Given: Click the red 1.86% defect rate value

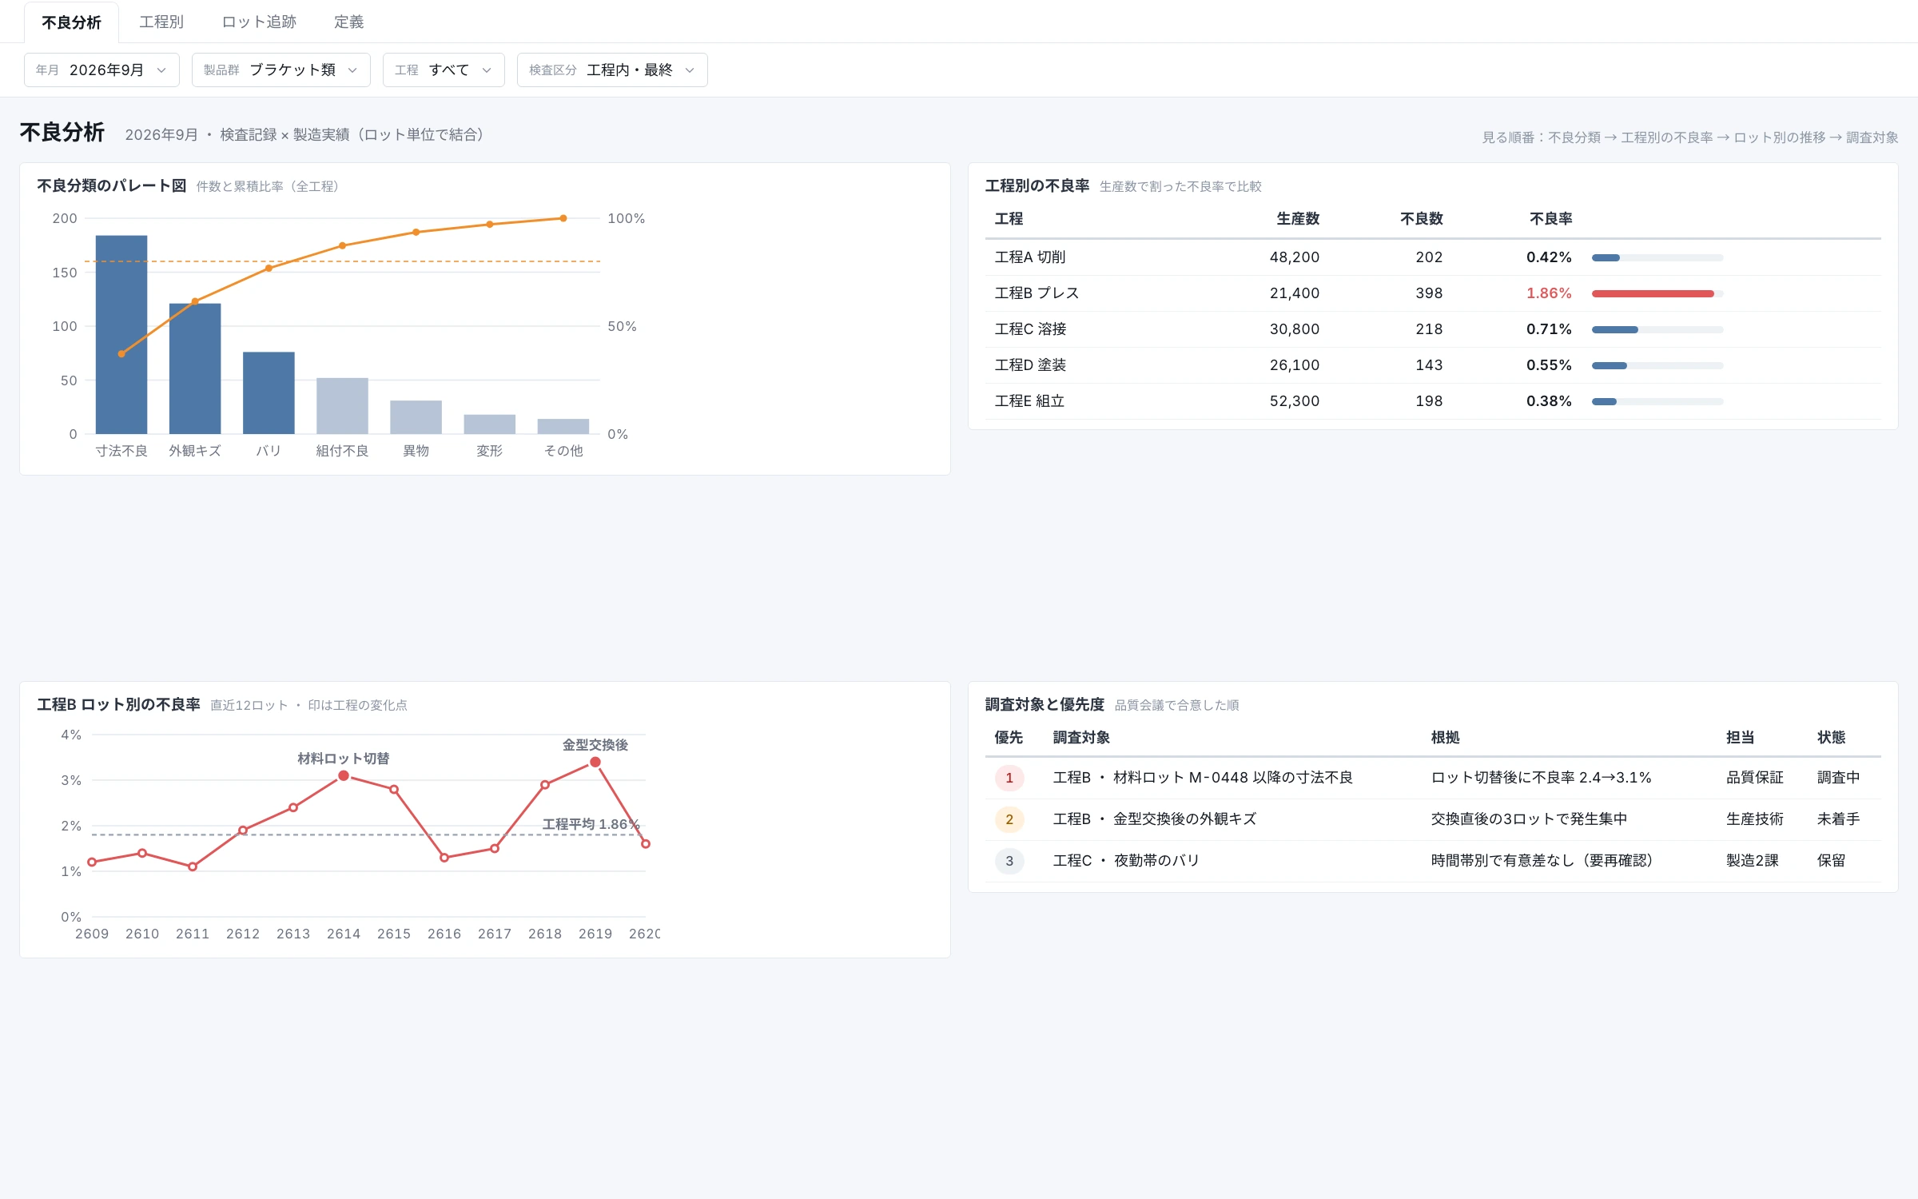Looking at the screenshot, I should [x=1549, y=293].
